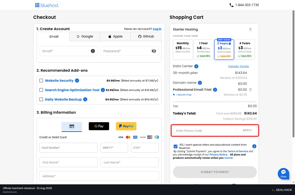
Task: Focus the Card Number* field
Action: (69, 148)
